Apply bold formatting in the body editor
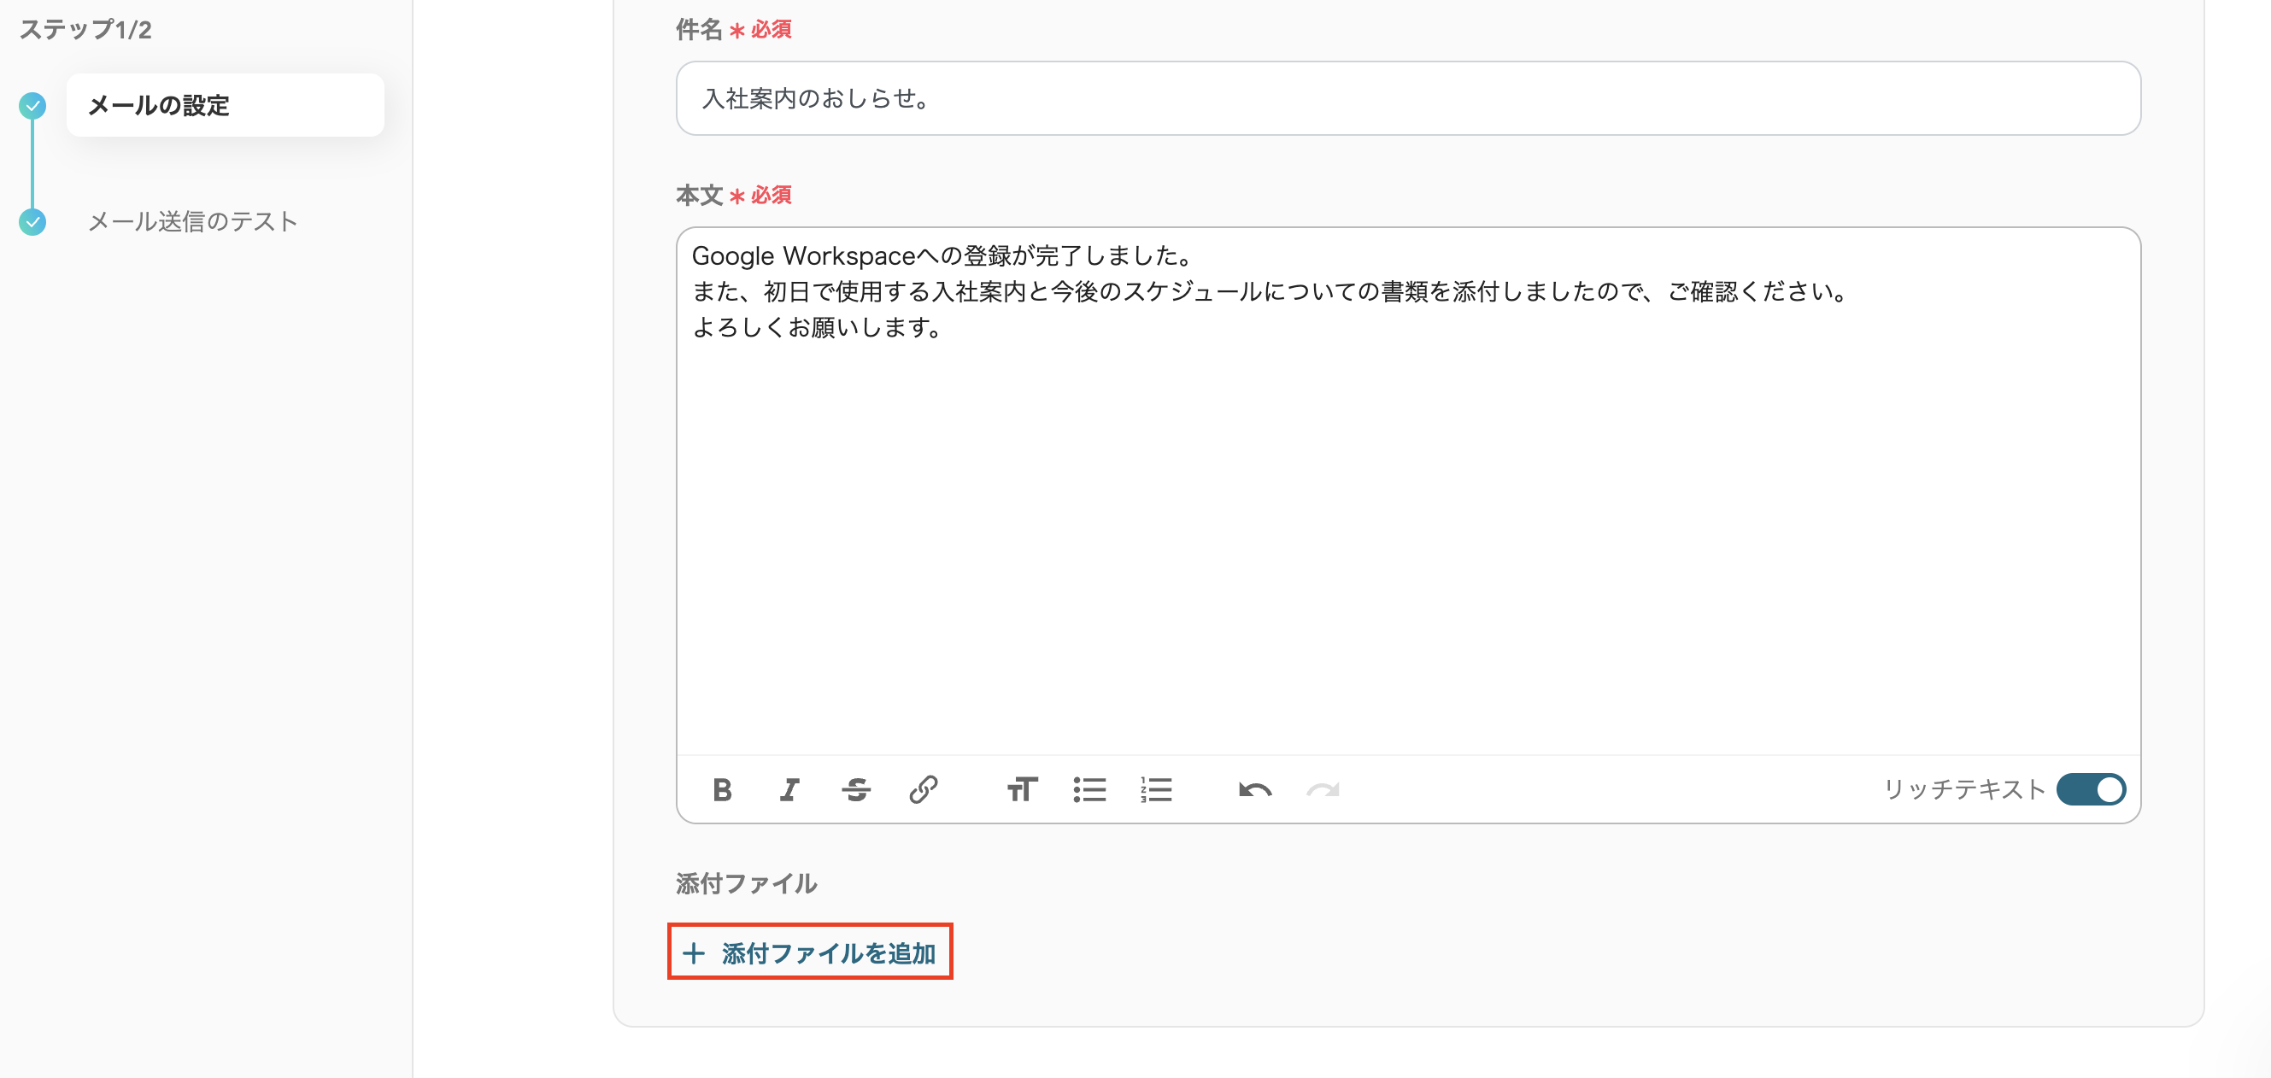 (722, 790)
